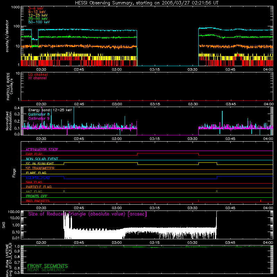Viewport: 277px width, 277px height.
Task: Click the HESSI Observing Summary title text
Action: click(x=146, y=3)
